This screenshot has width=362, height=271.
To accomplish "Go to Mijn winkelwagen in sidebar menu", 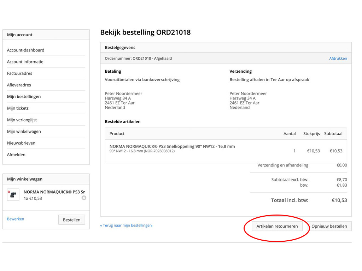I will (24, 132).
